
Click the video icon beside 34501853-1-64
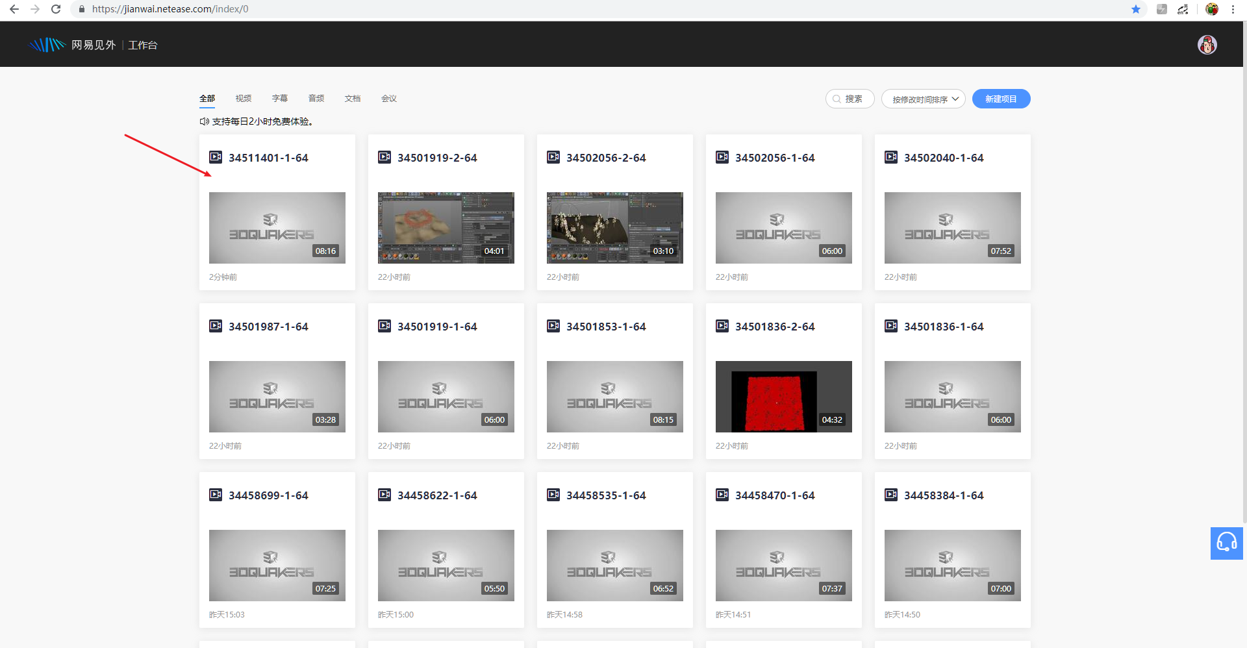(553, 326)
